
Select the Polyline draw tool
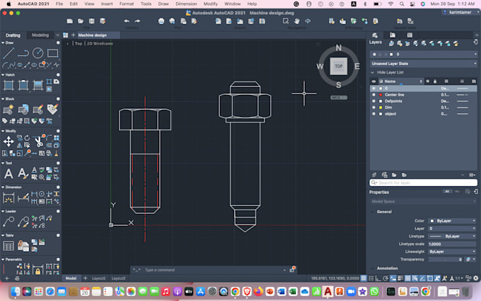[x=23, y=53]
